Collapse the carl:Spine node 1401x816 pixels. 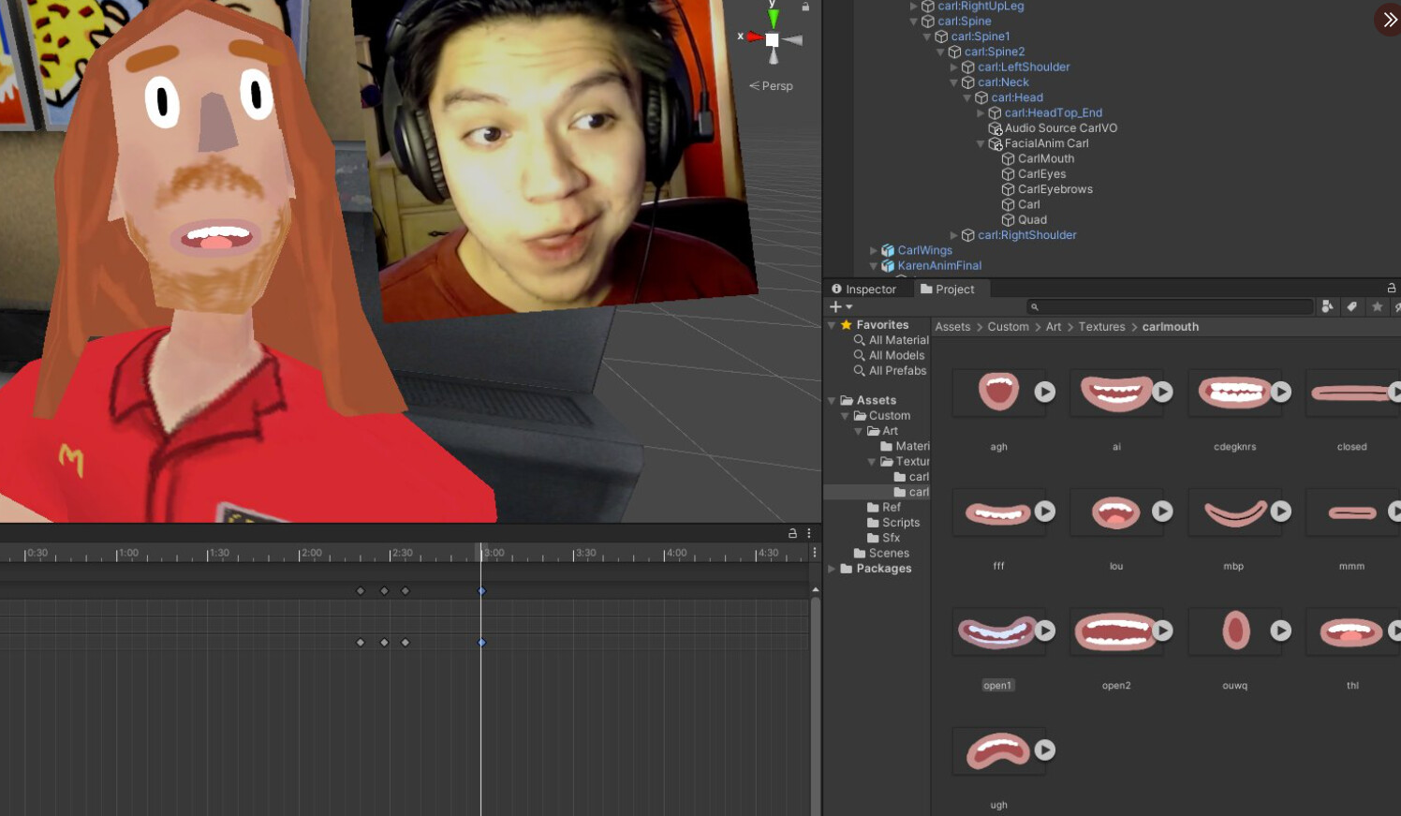914,21
